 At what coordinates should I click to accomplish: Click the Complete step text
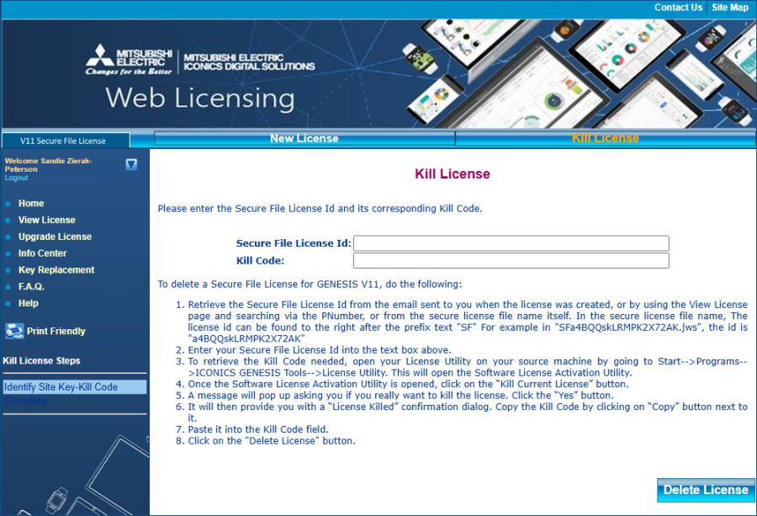[x=25, y=401]
